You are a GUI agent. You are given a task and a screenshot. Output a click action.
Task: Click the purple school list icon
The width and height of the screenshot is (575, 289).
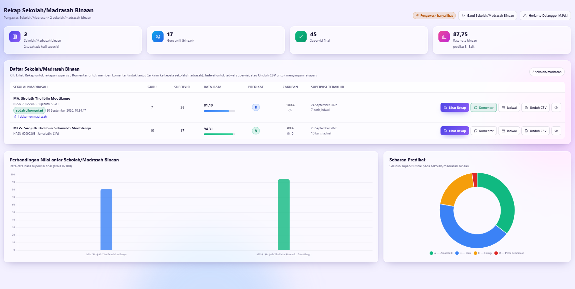click(x=15, y=37)
